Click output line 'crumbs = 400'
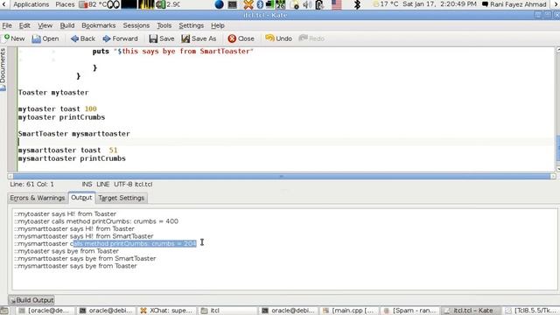The image size is (560, 315). coord(96,221)
